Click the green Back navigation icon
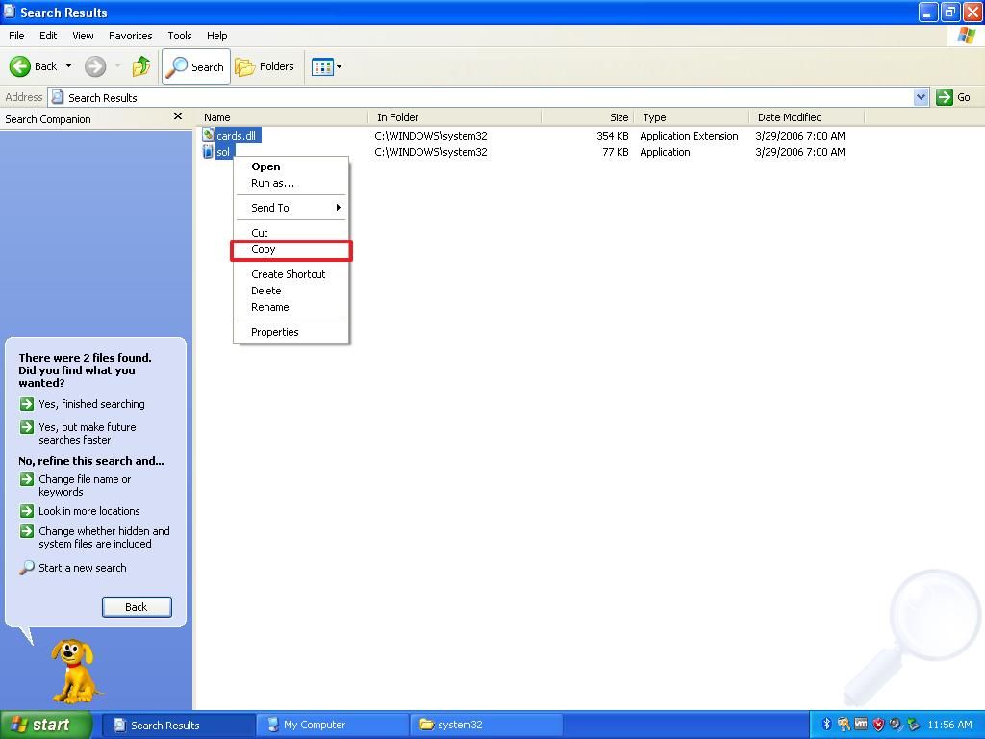This screenshot has width=985, height=739. click(x=21, y=66)
